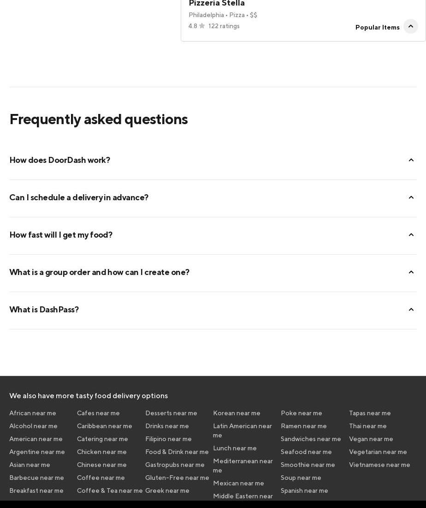The width and height of the screenshot is (426, 508).
Task: Open "Poke near me" link
Action: click(x=302, y=413)
